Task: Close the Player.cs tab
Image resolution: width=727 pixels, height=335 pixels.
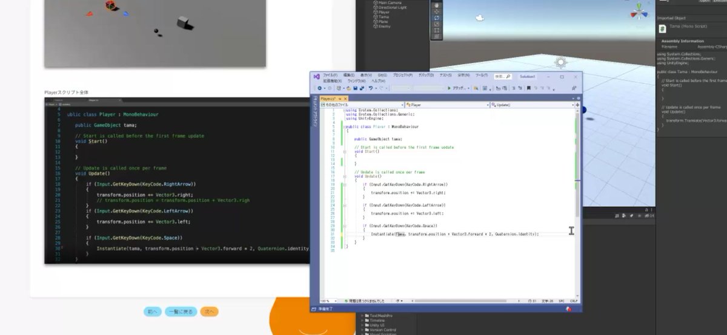Action: [345, 99]
